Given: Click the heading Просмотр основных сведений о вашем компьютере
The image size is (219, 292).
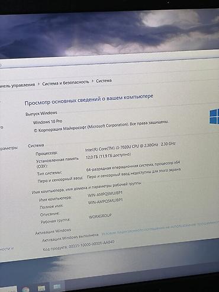Looking at the screenshot, I should (x=89, y=100).
